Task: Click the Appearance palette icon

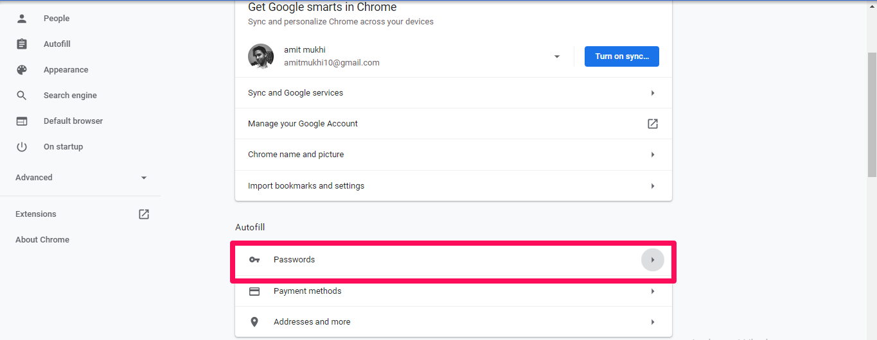Action: click(x=22, y=70)
